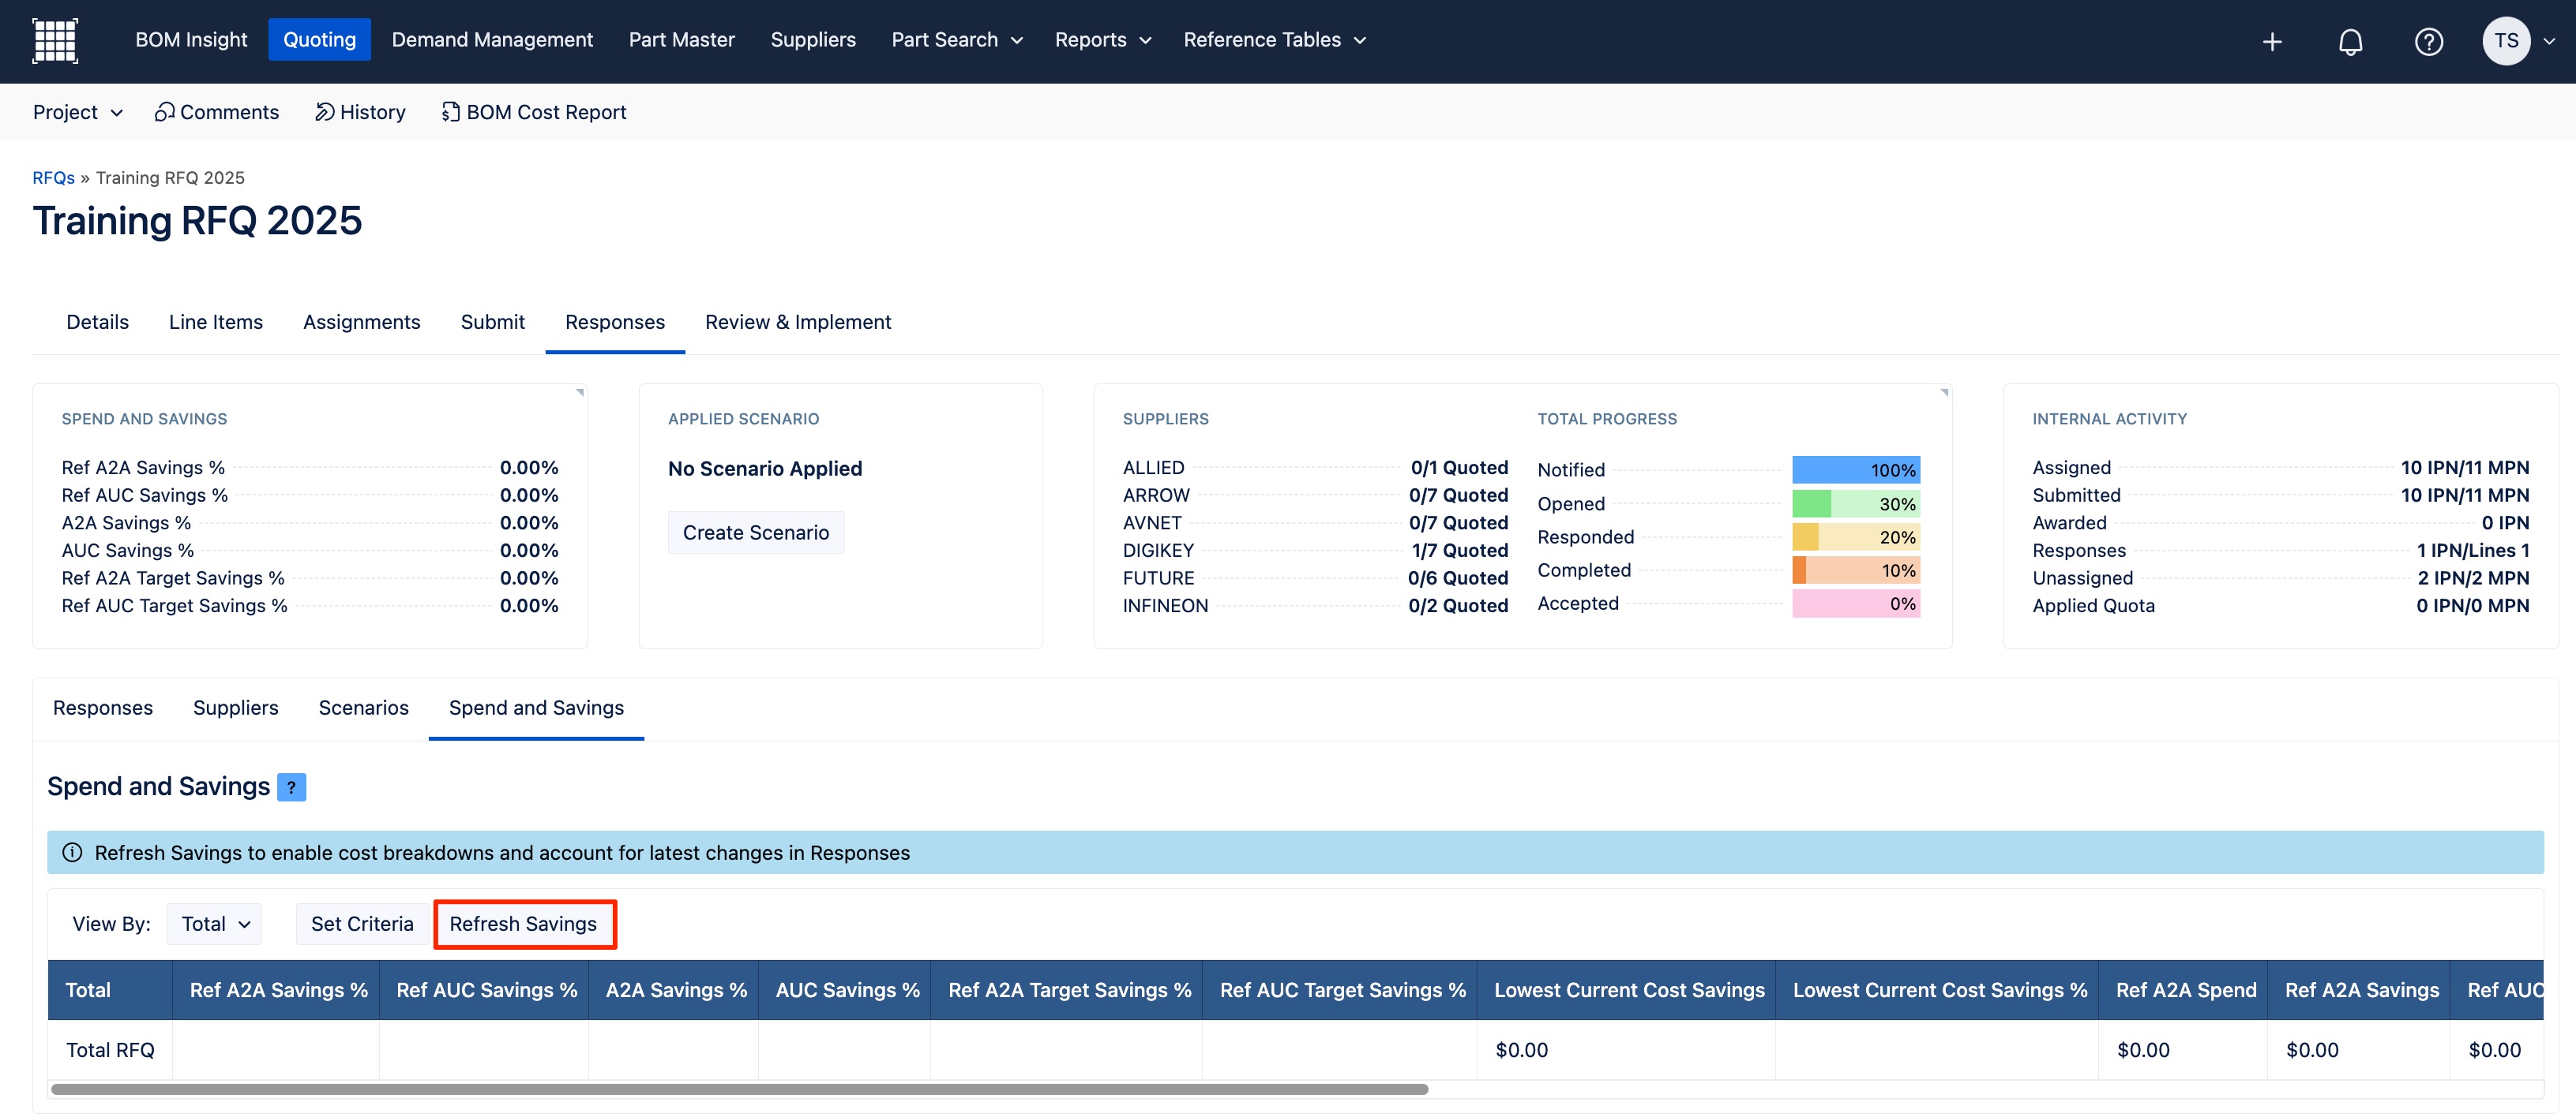
Task: Open the Review & Implement tab
Action: (x=797, y=322)
